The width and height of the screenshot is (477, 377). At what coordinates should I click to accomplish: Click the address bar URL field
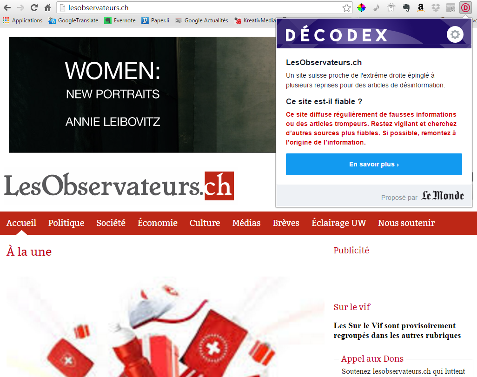click(200, 8)
